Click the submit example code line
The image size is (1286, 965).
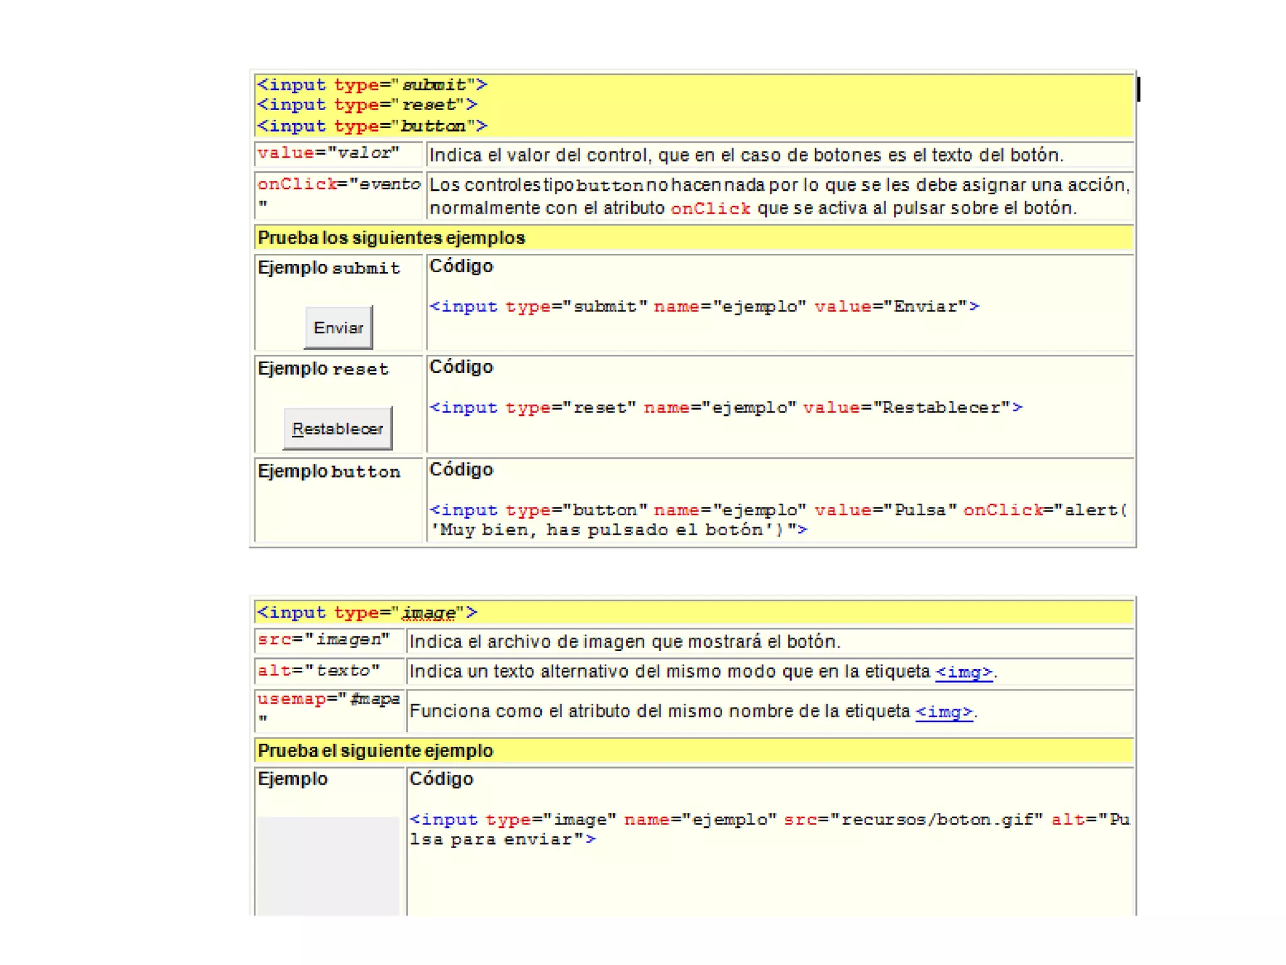point(703,307)
